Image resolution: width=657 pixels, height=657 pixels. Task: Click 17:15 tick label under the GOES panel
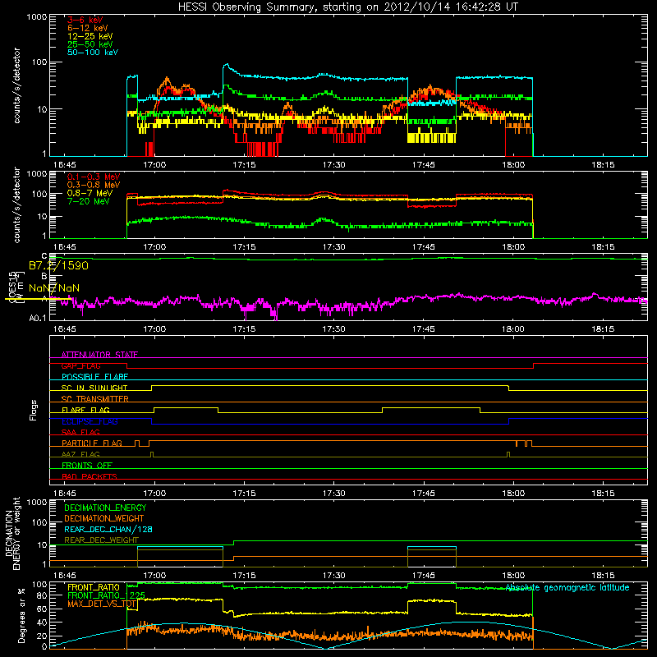244,329
